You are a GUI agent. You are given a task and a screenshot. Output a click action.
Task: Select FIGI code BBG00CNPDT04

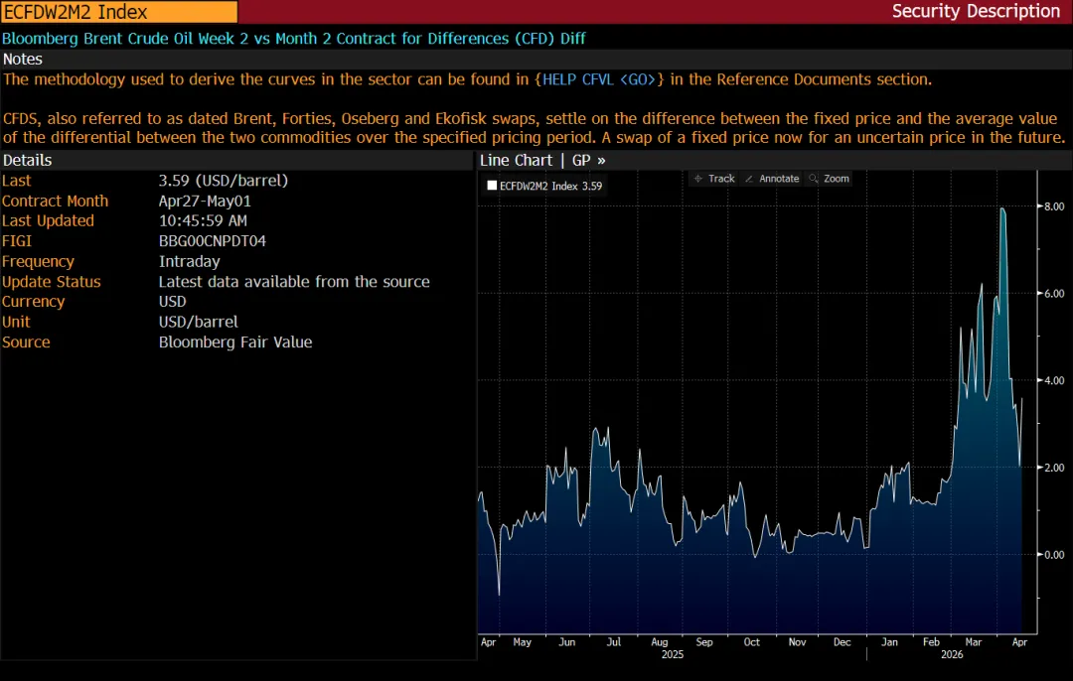pyautogui.click(x=213, y=240)
